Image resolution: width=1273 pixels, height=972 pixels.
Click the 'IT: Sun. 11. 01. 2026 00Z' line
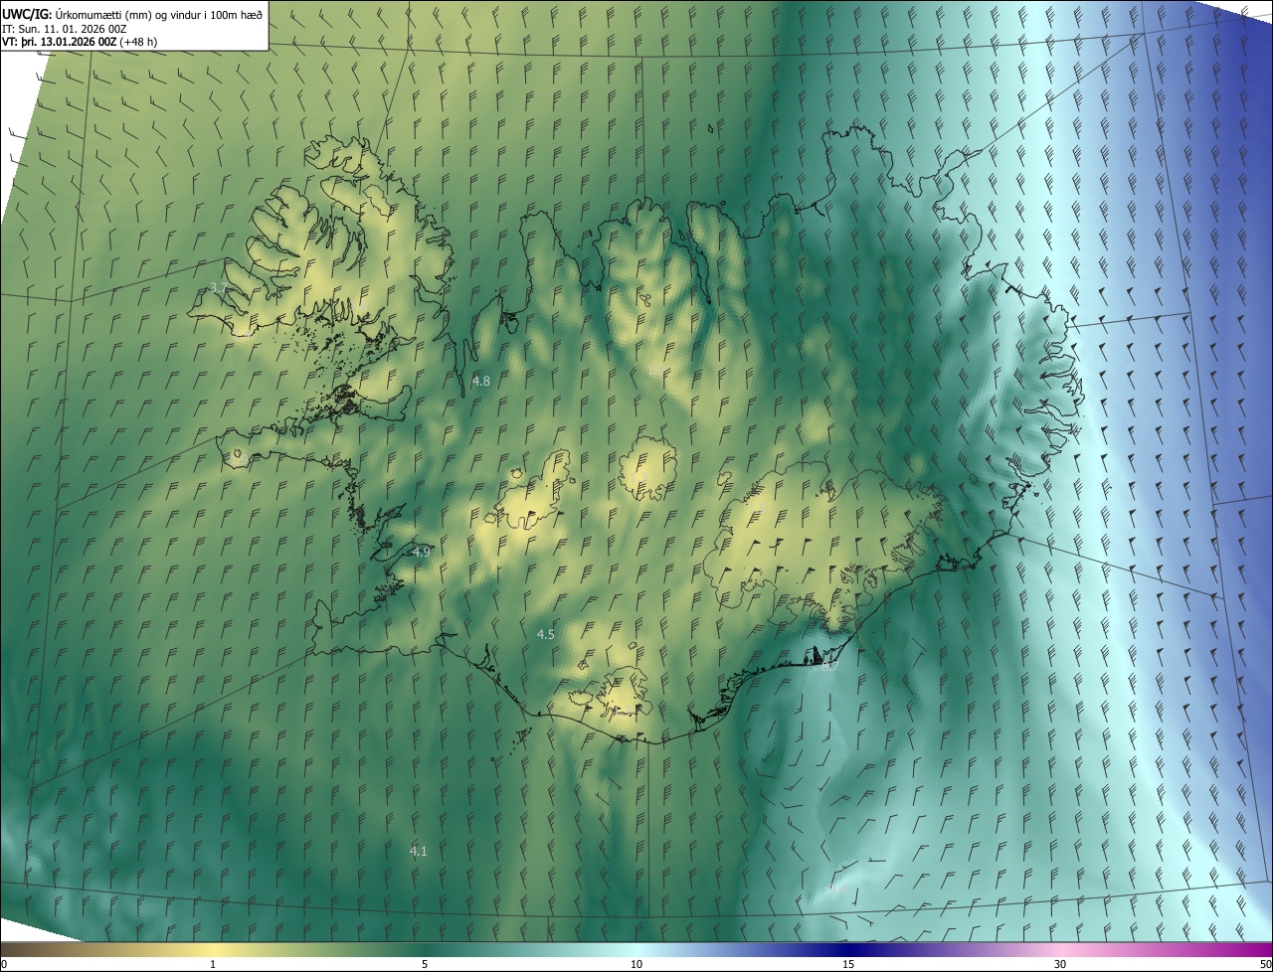[x=65, y=28]
